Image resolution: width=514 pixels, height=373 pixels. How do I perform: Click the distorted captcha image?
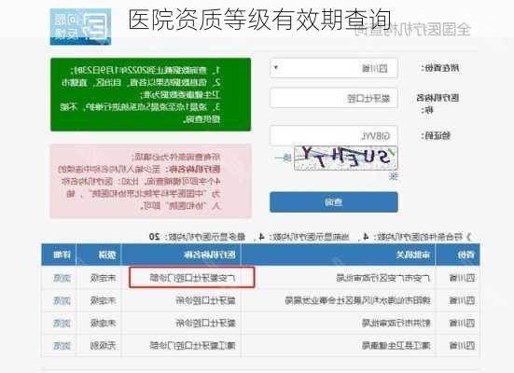pyautogui.click(x=346, y=159)
